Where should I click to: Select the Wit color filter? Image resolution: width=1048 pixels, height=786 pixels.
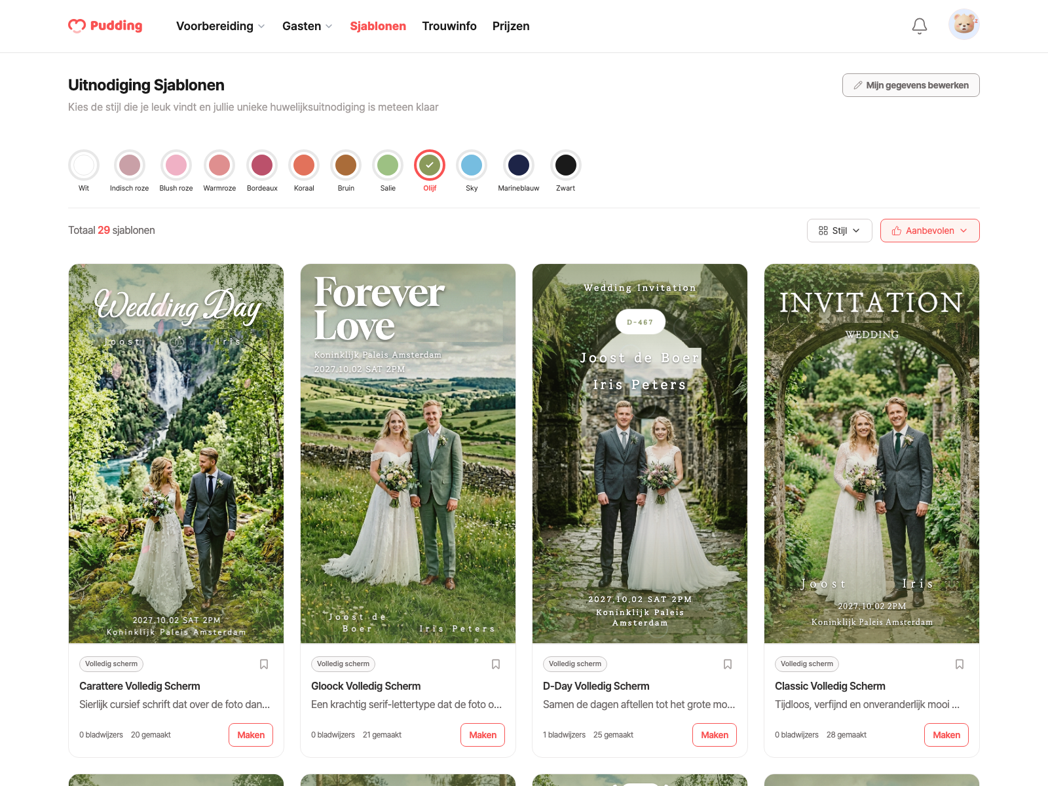(84, 165)
